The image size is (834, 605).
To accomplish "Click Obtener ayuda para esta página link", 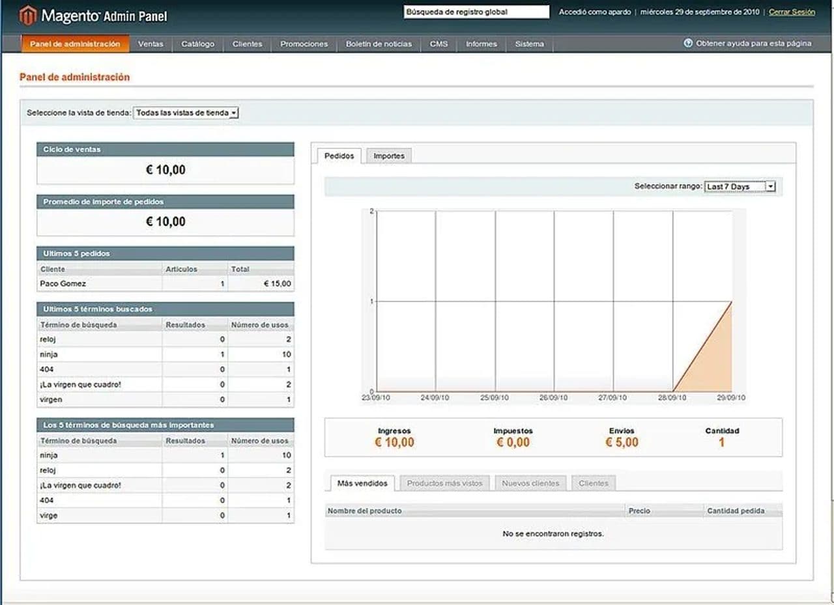I will pos(753,43).
